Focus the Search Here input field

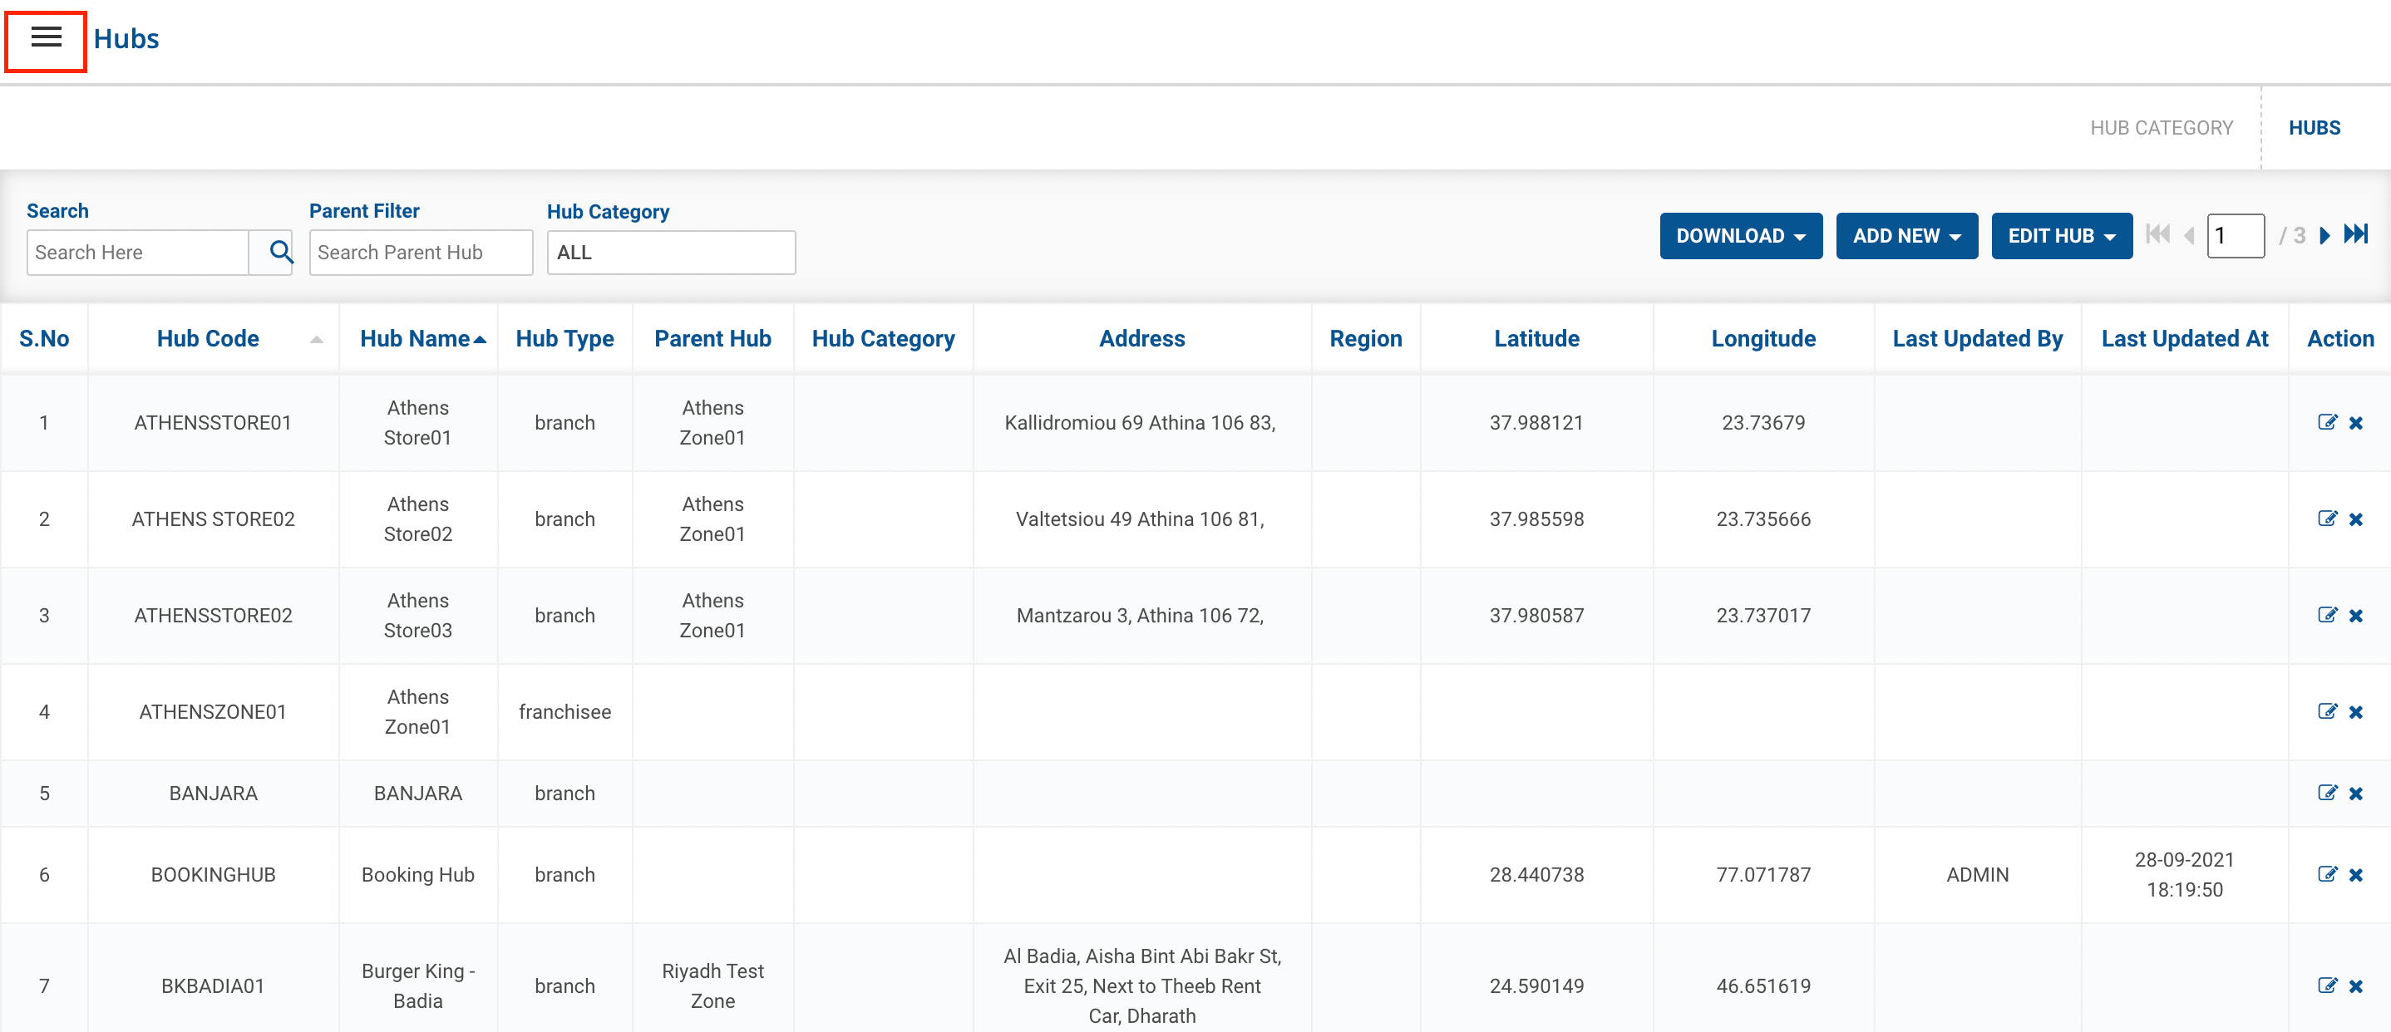(x=137, y=253)
